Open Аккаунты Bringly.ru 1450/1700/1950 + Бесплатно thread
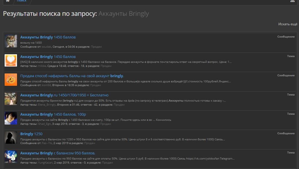299x169 pixels. [x=65, y=95]
